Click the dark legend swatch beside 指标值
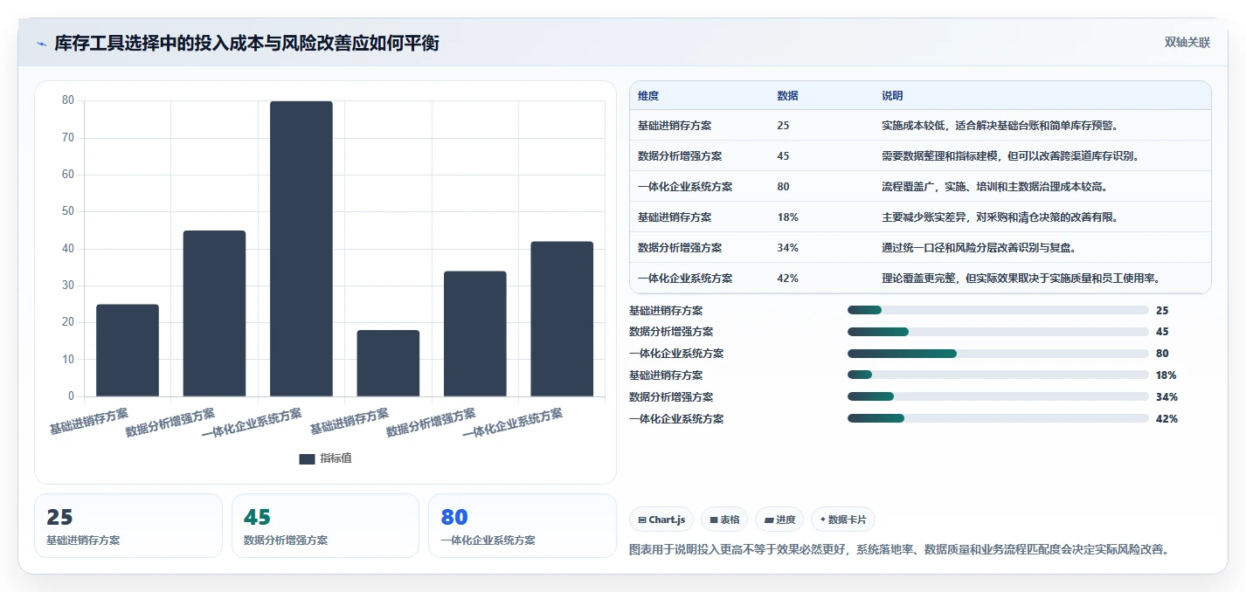Screen dimensions: 1246x592 coord(307,458)
